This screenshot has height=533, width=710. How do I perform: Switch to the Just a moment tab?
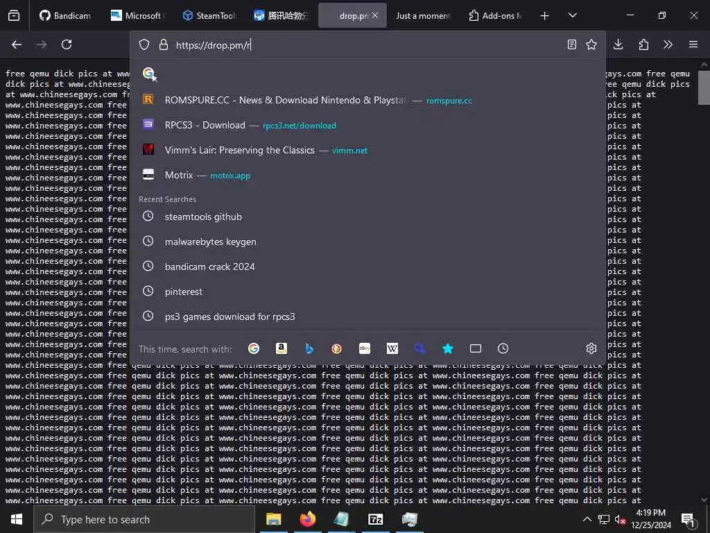point(422,15)
